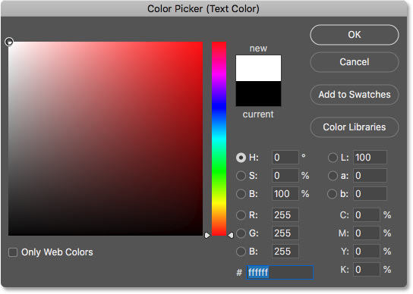The height and width of the screenshot is (294, 413).
Task: Click the RGB B value field
Action: (285, 252)
